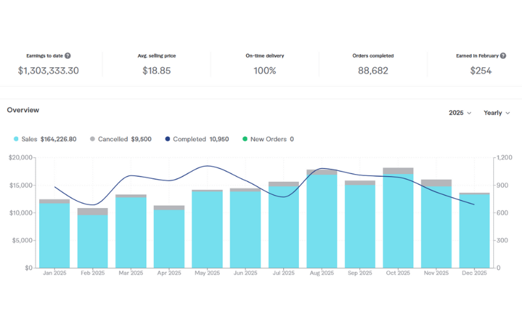This screenshot has width=522, height=326.
Task: Click the Avg. selling price stat
Action: point(157,70)
